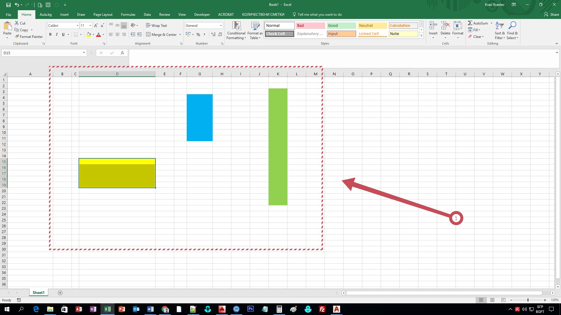This screenshot has height=315, width=561.
Task: Click the Share button
Action: click(552, 15)
